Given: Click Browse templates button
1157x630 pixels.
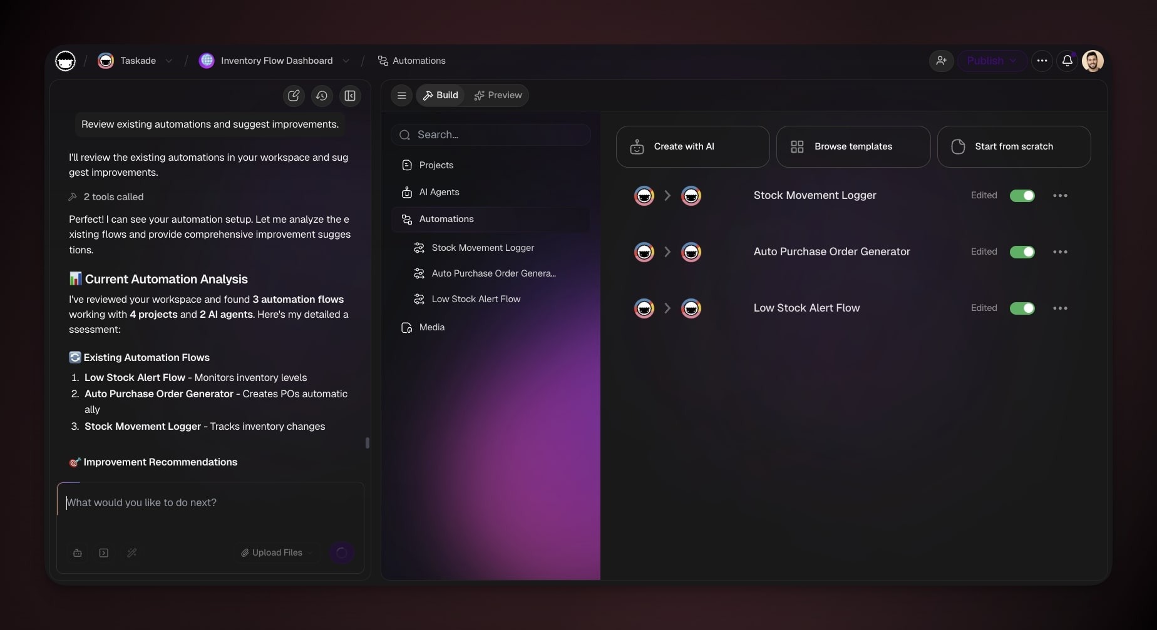Looking at the screenshot, I should click(853, 146).
